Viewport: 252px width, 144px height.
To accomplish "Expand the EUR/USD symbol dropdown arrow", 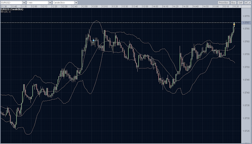I will pyautogui.click(x=24, y=3).
